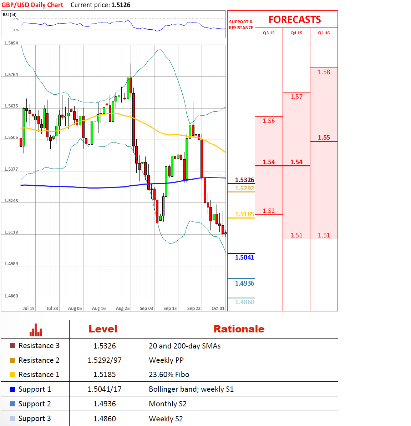Click the 'Support 3' row label
Viewport: 411px width, 426px height.
pos(35,419)
